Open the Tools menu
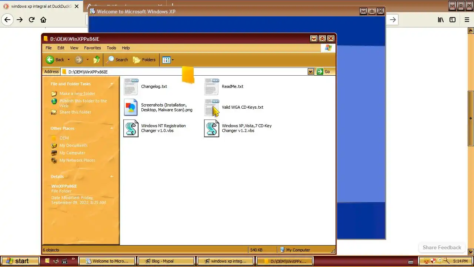This screenshot has width=474, height=267. (111, 48)
